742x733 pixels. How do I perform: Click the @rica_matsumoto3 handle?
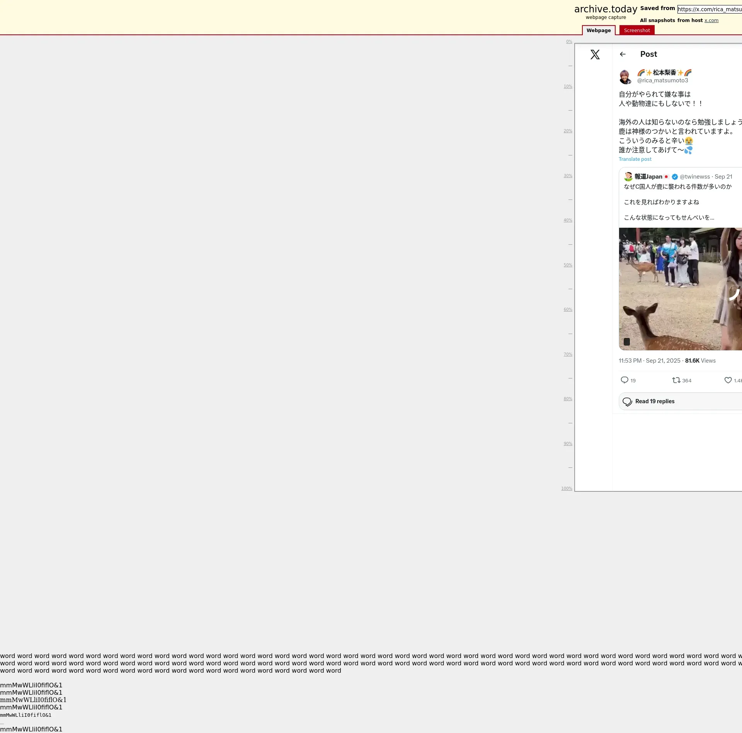pyautogui.click(x=662, y=80)
